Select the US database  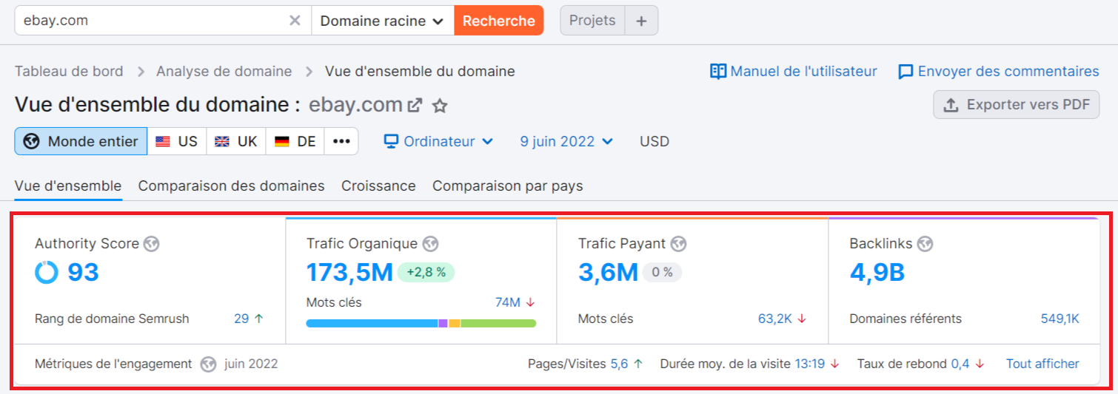pyautogui.click(x=176, y=141)
